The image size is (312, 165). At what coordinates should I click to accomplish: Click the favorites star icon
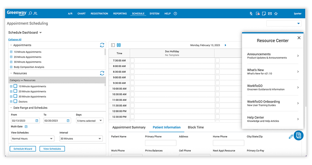(276, 14)
